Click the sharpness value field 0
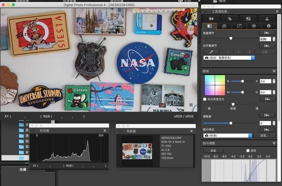Image resolution: width=282 pixels, height=186 pixels. (x=265, y=123)
